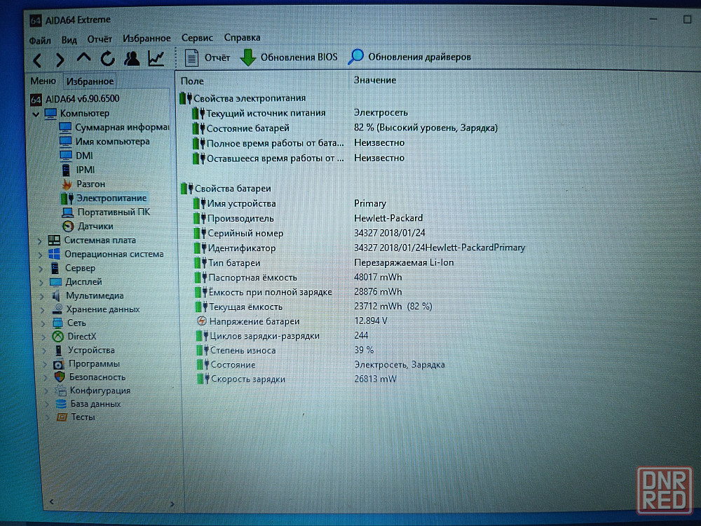Click the Back navigation arrow in toolbar
This screenshot has height=526, width=701.
click(x=38, y=60)
